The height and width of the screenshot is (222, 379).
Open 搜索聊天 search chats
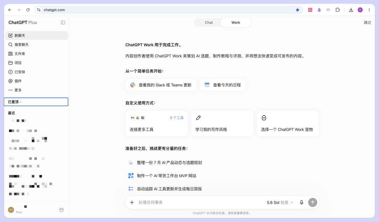coord(37,45)
